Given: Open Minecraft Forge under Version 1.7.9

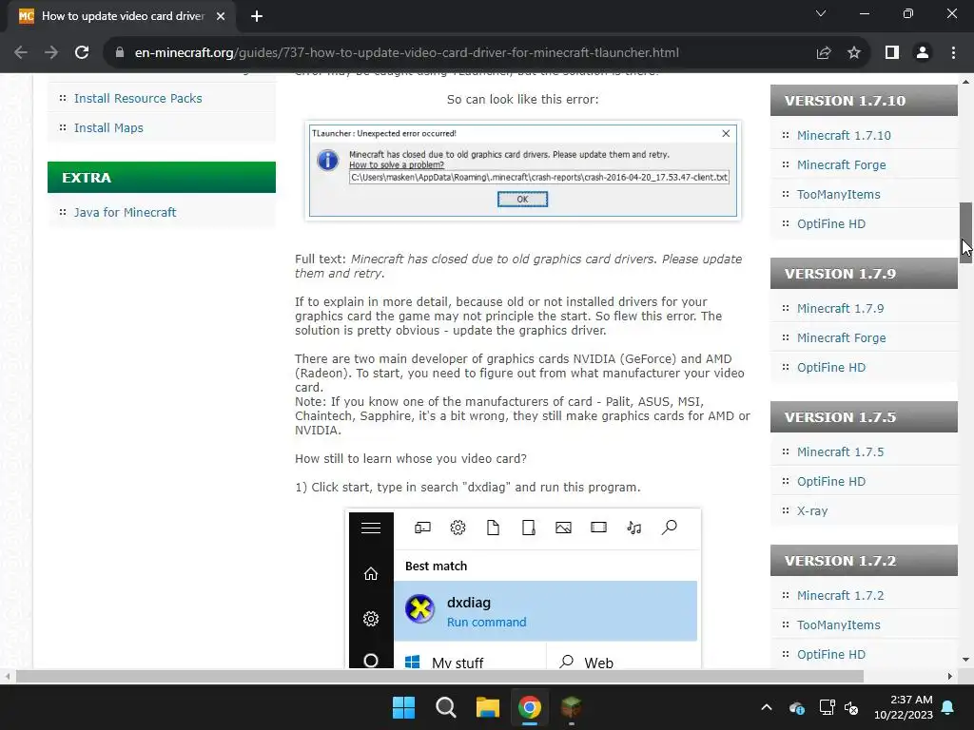Looking at the screenshot, I should pos(841,338).
